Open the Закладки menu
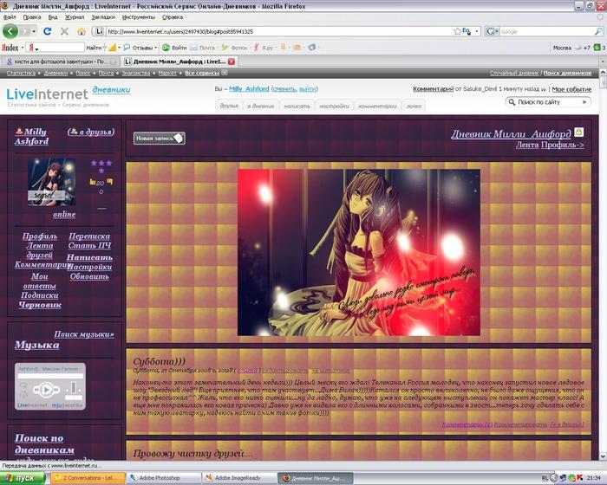 pos(103,17)
